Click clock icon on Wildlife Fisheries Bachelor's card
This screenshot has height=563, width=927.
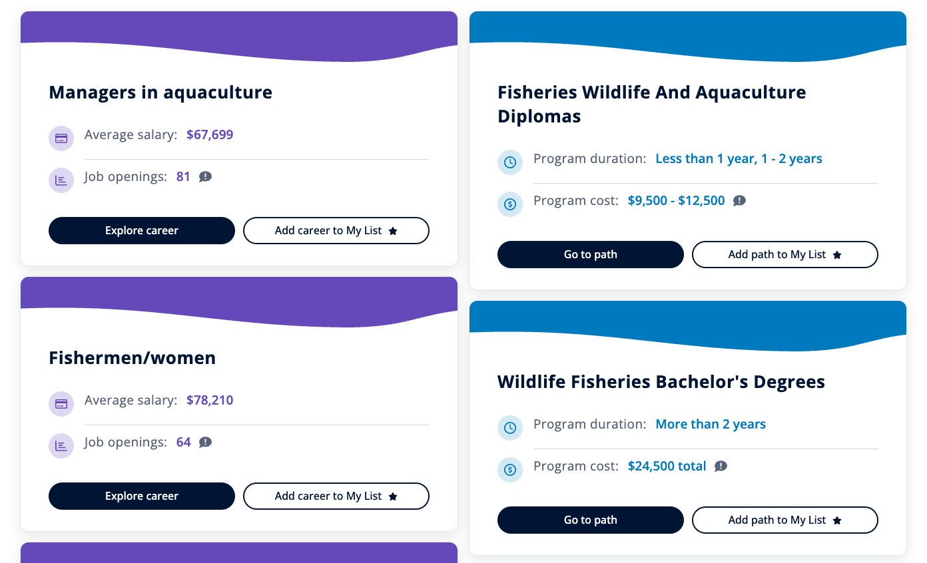tap(510, 428)
